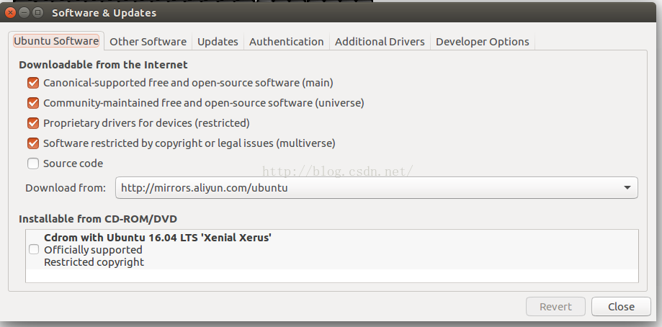The height and width of the screenshot is (327, 662).
Task: Show the Developer Options tab
Action: click(x=482, y=42)
